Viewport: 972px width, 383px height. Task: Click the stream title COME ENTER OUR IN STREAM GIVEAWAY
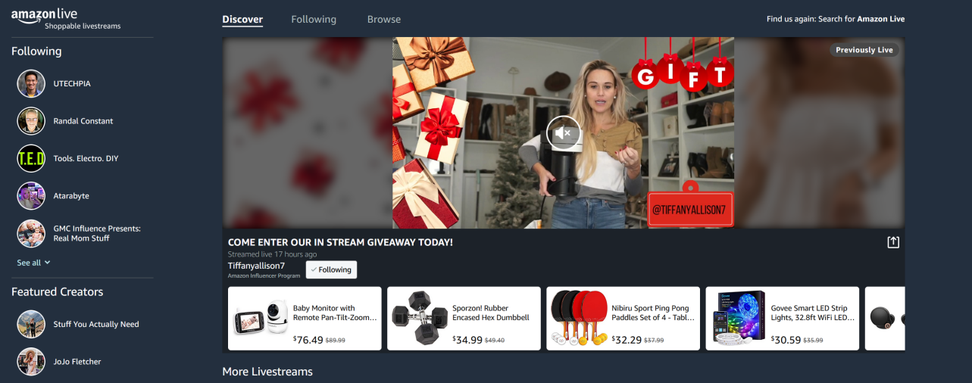tap(340, 242)
